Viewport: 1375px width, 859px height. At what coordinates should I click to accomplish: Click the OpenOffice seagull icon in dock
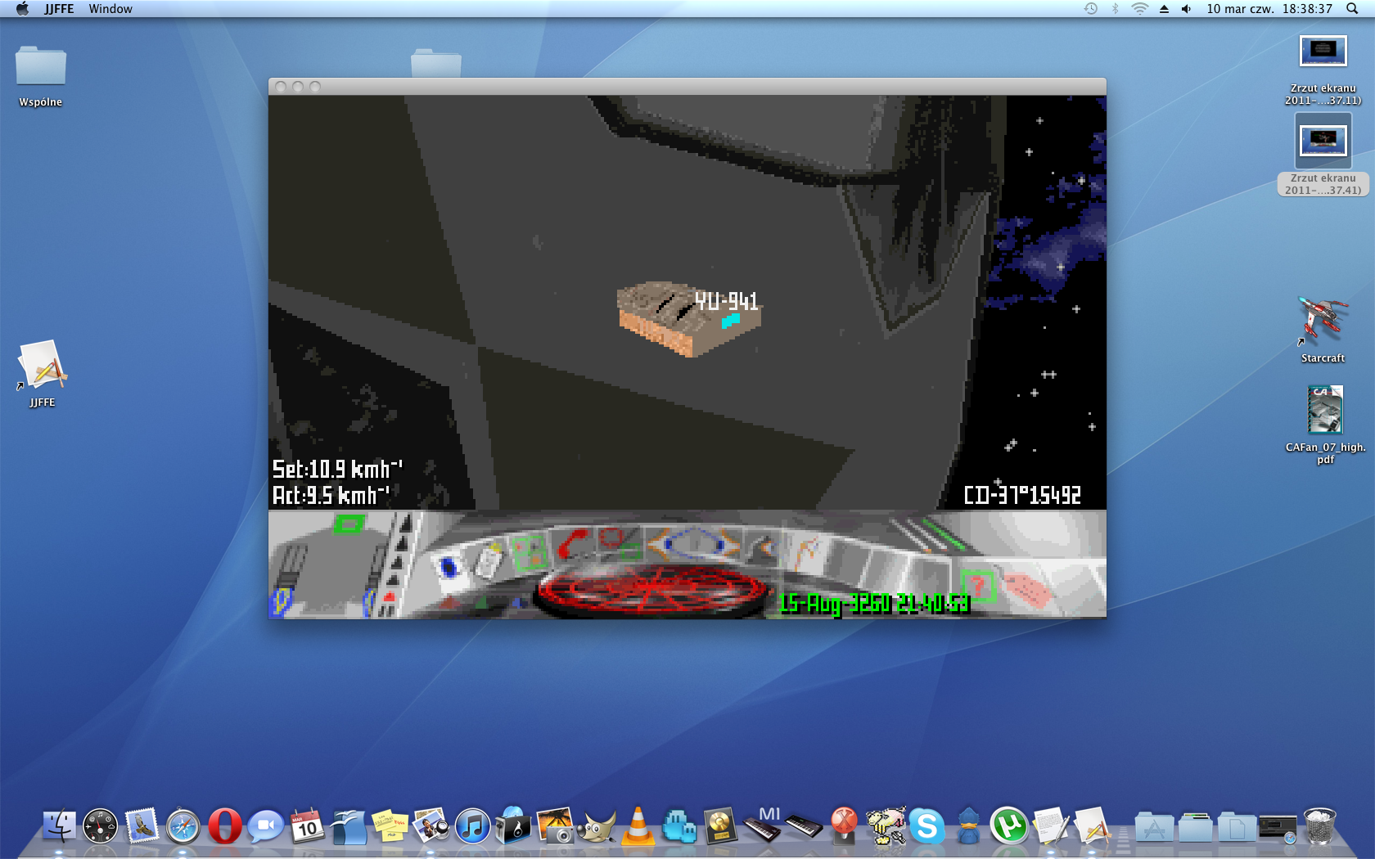(348, 826)
